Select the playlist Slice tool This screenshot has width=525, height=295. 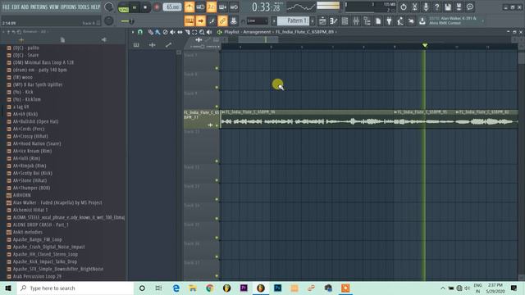(187, 32)
